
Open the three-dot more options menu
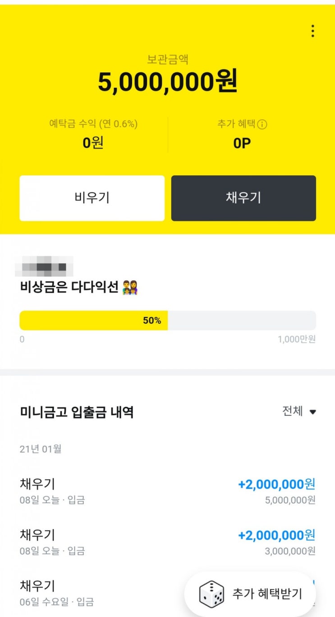(312, 31)
